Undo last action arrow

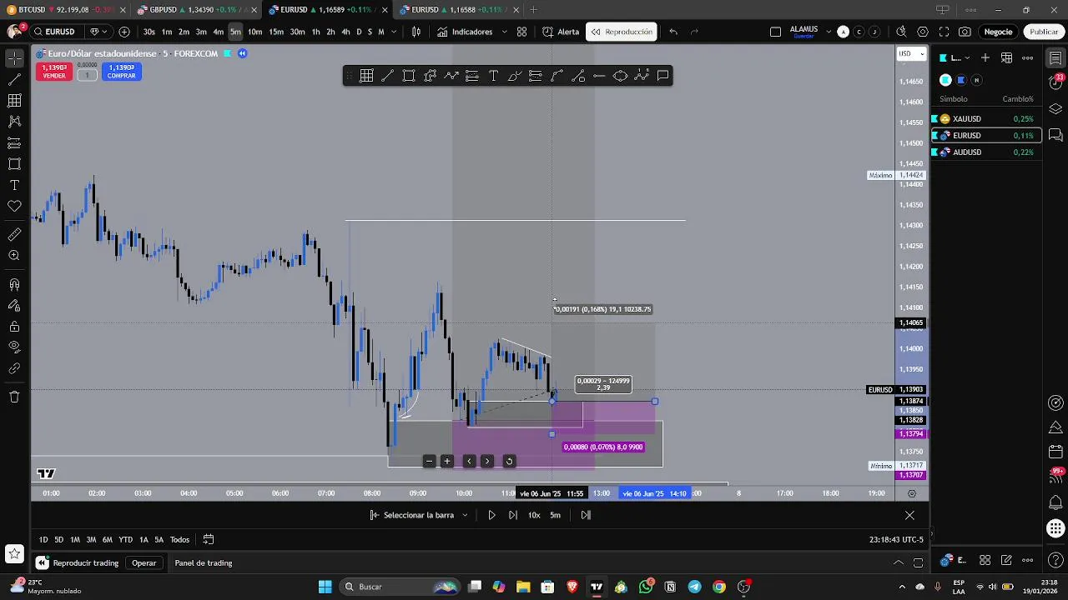click(673, 32)
